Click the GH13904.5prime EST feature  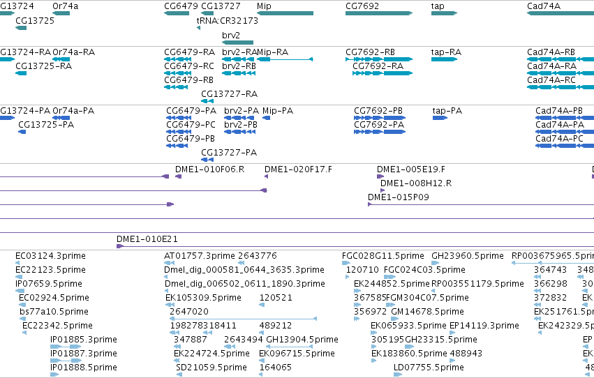pos(290,347)
